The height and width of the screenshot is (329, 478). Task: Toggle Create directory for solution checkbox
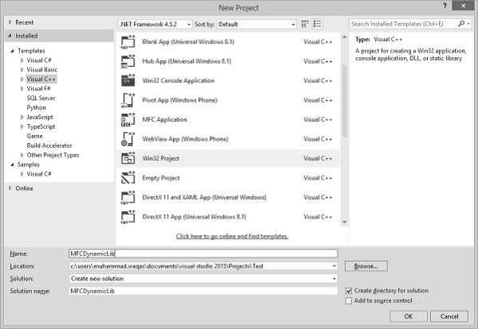(x=348, y=291)
